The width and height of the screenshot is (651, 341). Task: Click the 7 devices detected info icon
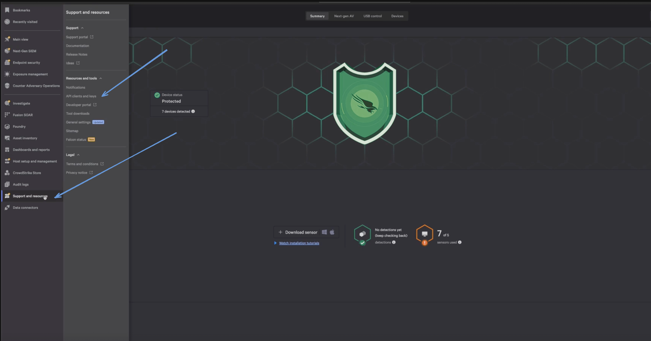193,111
